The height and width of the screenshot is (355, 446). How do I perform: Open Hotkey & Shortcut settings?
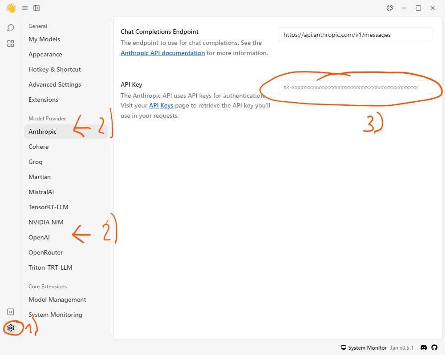coord(54,69)
